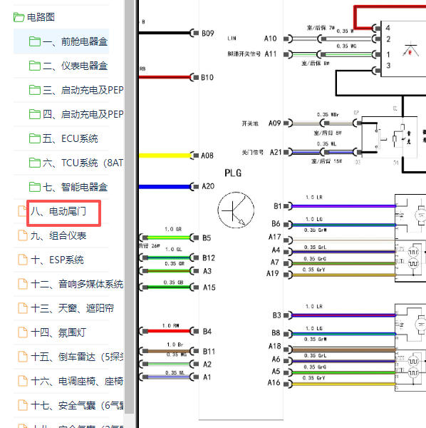The width and height of the screenshot is (426, 428).
Task: Open 十六、电调座椅 document
Action: [x=77, y=381]
